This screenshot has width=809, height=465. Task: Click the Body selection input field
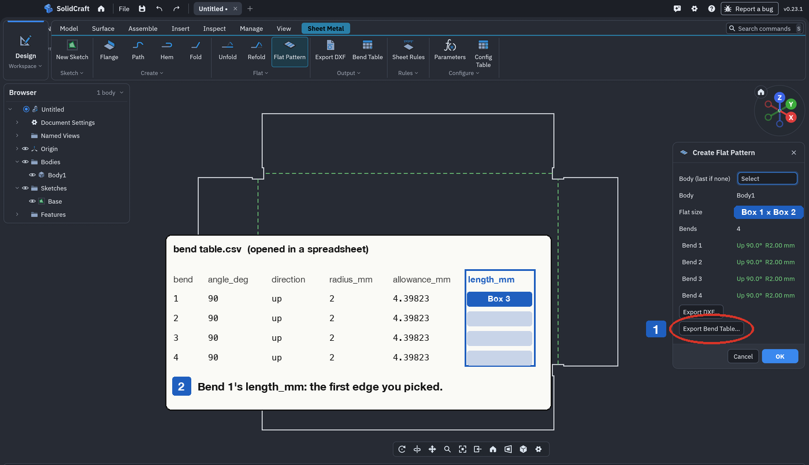tap(767, 178)
